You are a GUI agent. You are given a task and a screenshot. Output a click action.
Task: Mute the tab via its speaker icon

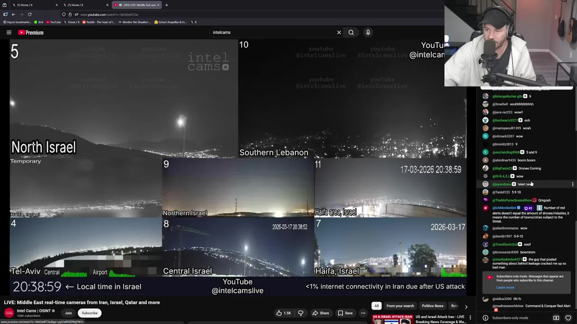120,5
